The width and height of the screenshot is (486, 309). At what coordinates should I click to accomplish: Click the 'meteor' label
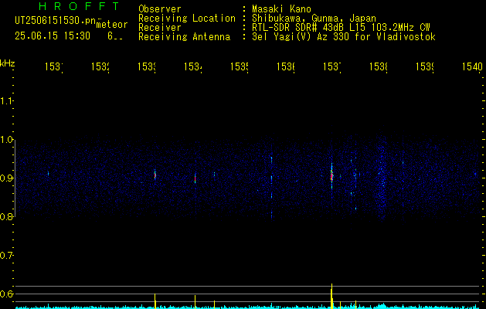(112, 25)
